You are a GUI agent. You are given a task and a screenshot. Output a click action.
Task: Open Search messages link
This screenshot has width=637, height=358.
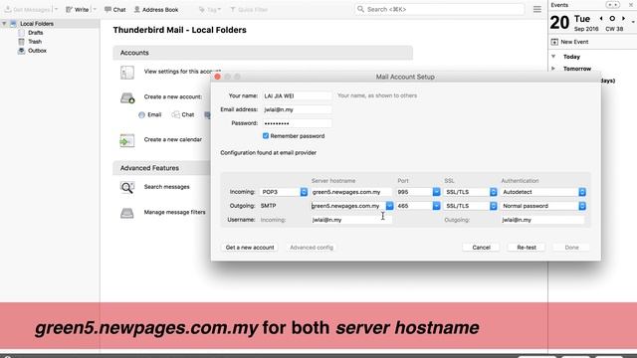[x=166, y=187]
